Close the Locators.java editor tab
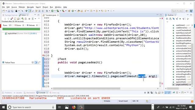This screenshot has height=110, width=195. point(58,15)
